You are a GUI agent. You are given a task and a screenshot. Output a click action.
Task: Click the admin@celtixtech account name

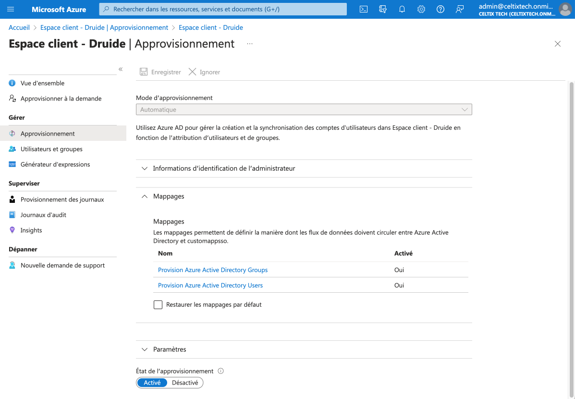515,6
